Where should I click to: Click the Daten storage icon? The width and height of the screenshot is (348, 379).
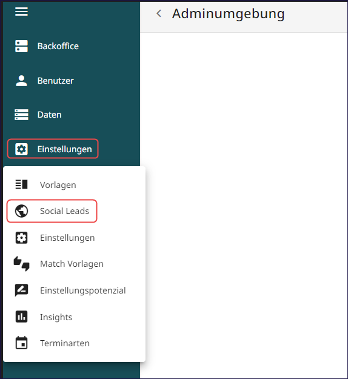coord(21,115)
